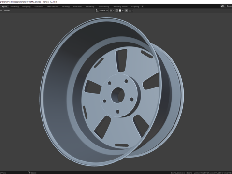Viewport: 232px width, 174px height.
Task: Click the Faces count in the status bar
Action: point(215,173)
